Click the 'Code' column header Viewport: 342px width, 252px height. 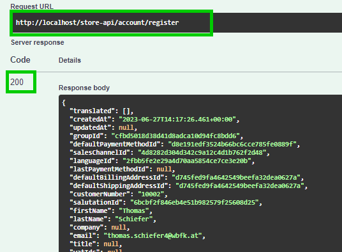(20, 59)
